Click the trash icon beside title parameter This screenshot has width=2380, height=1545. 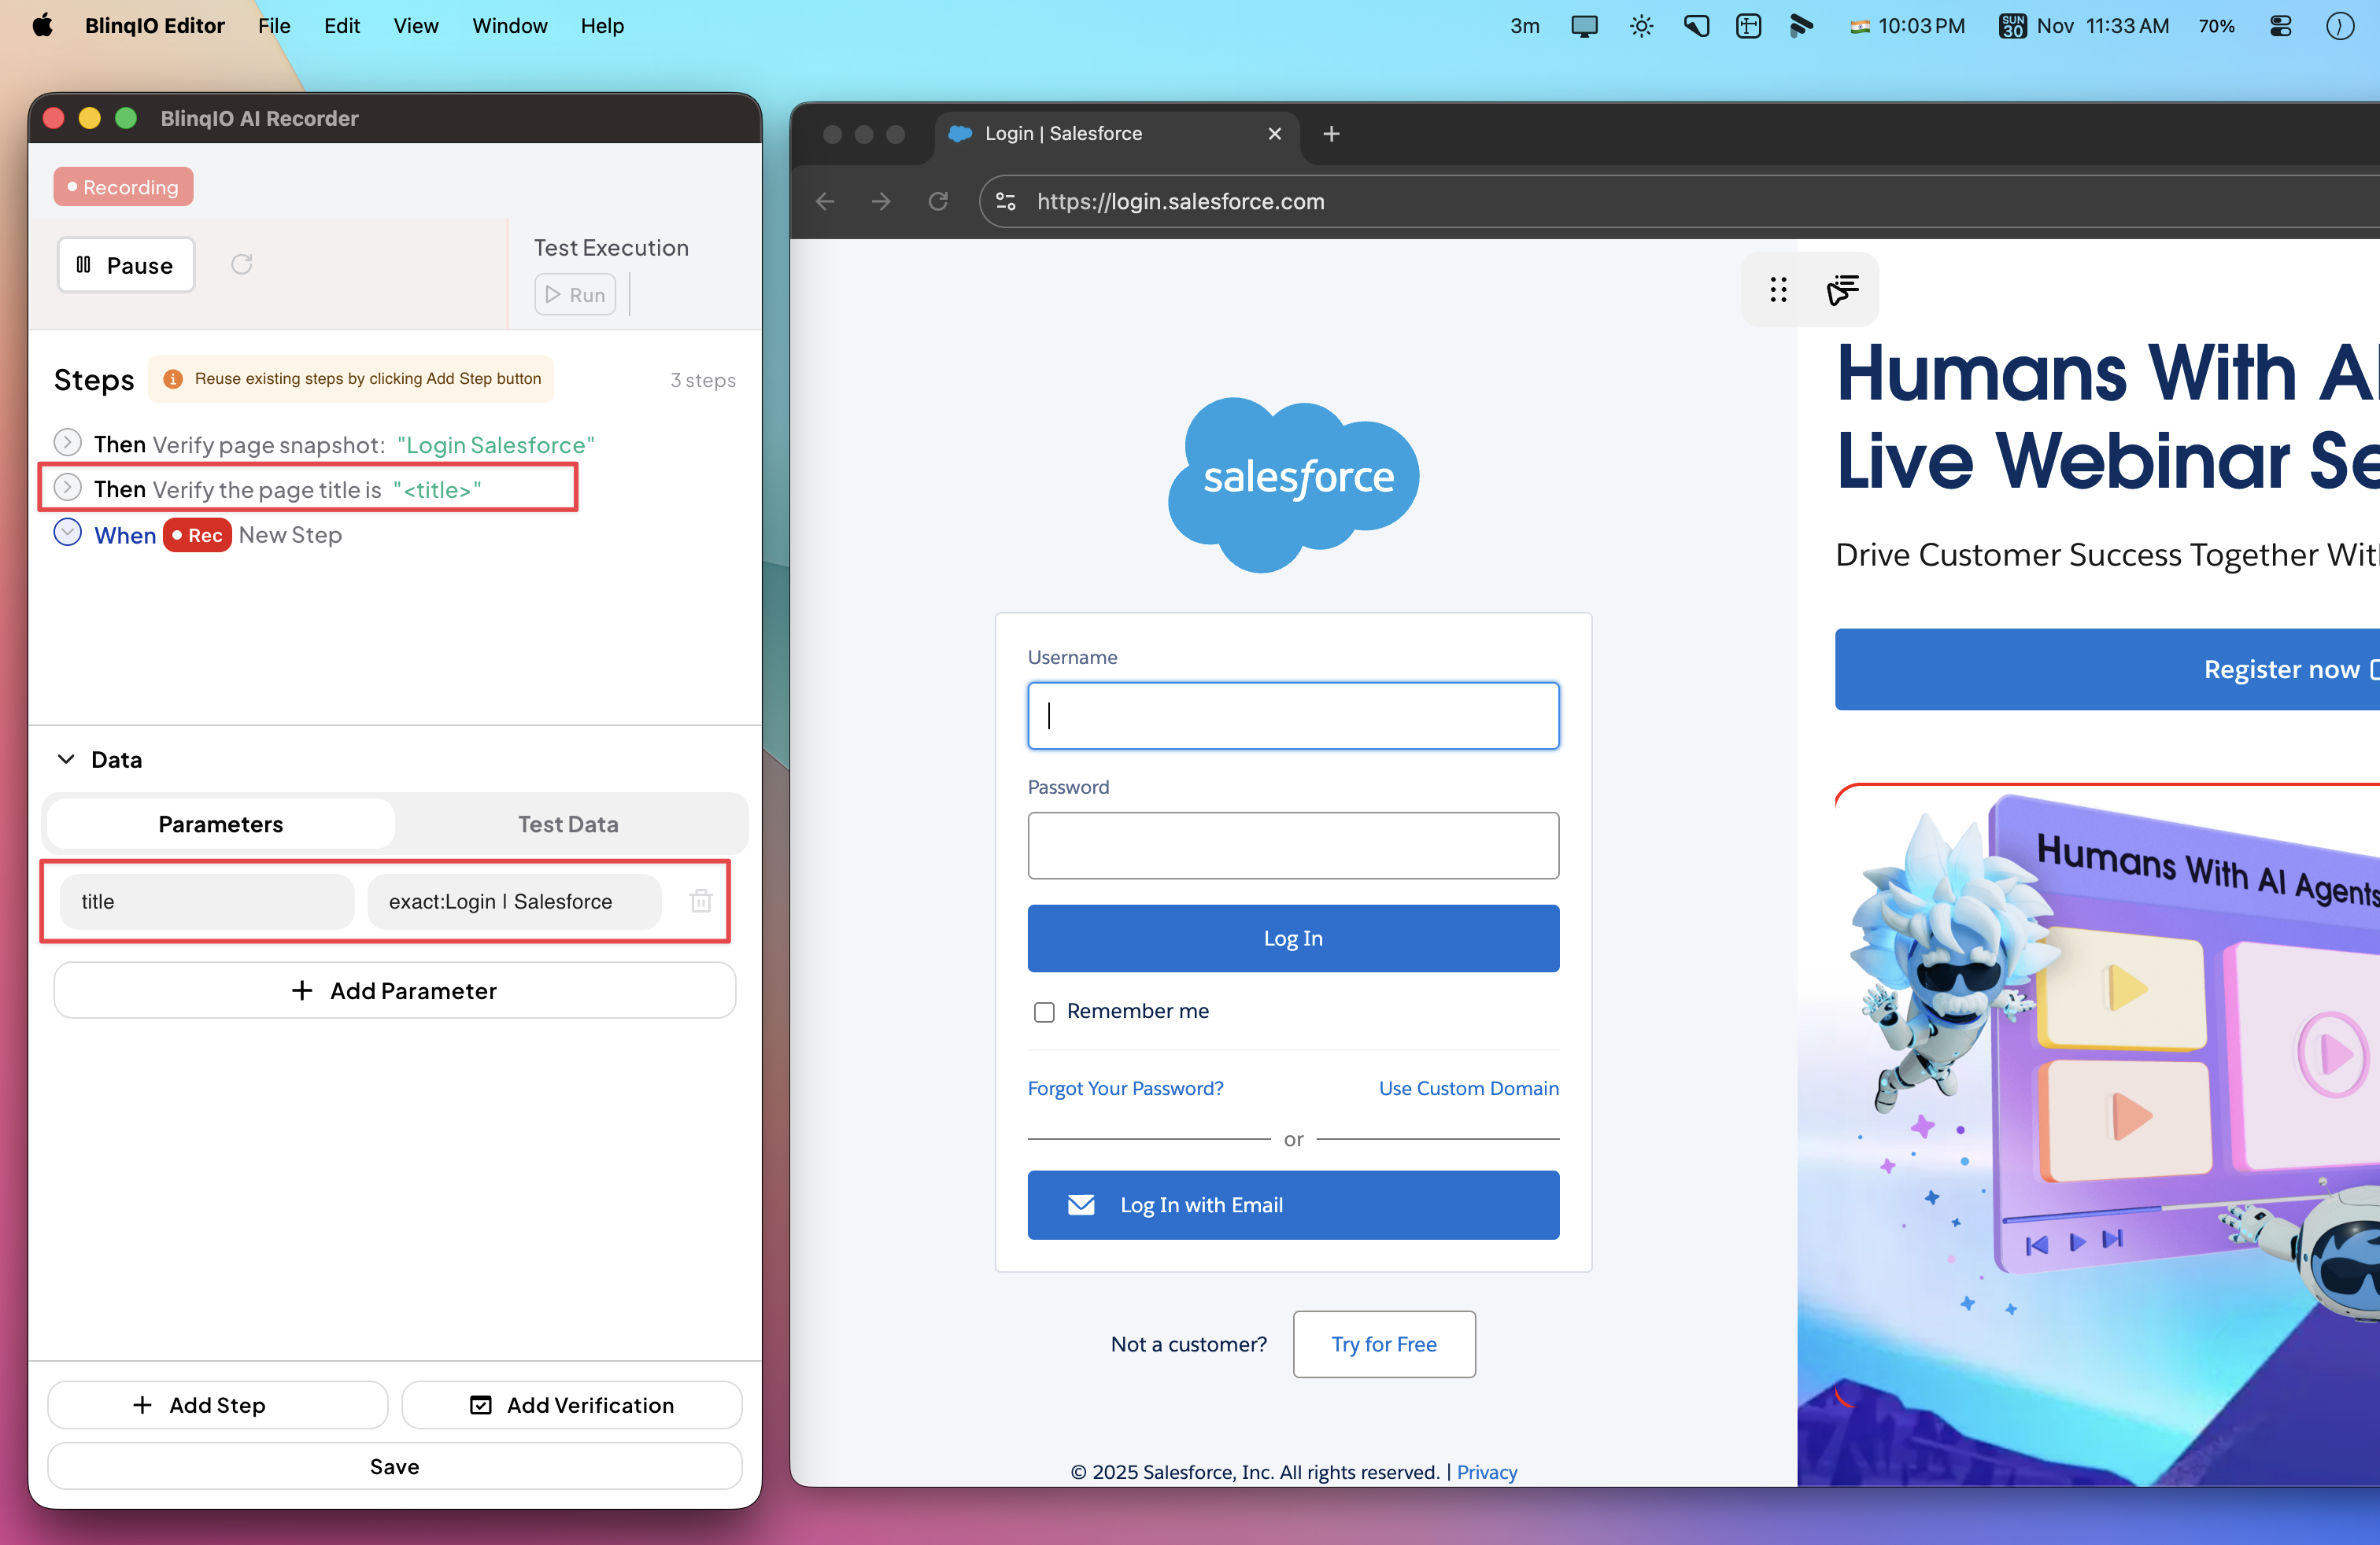(x=700, y=902)
